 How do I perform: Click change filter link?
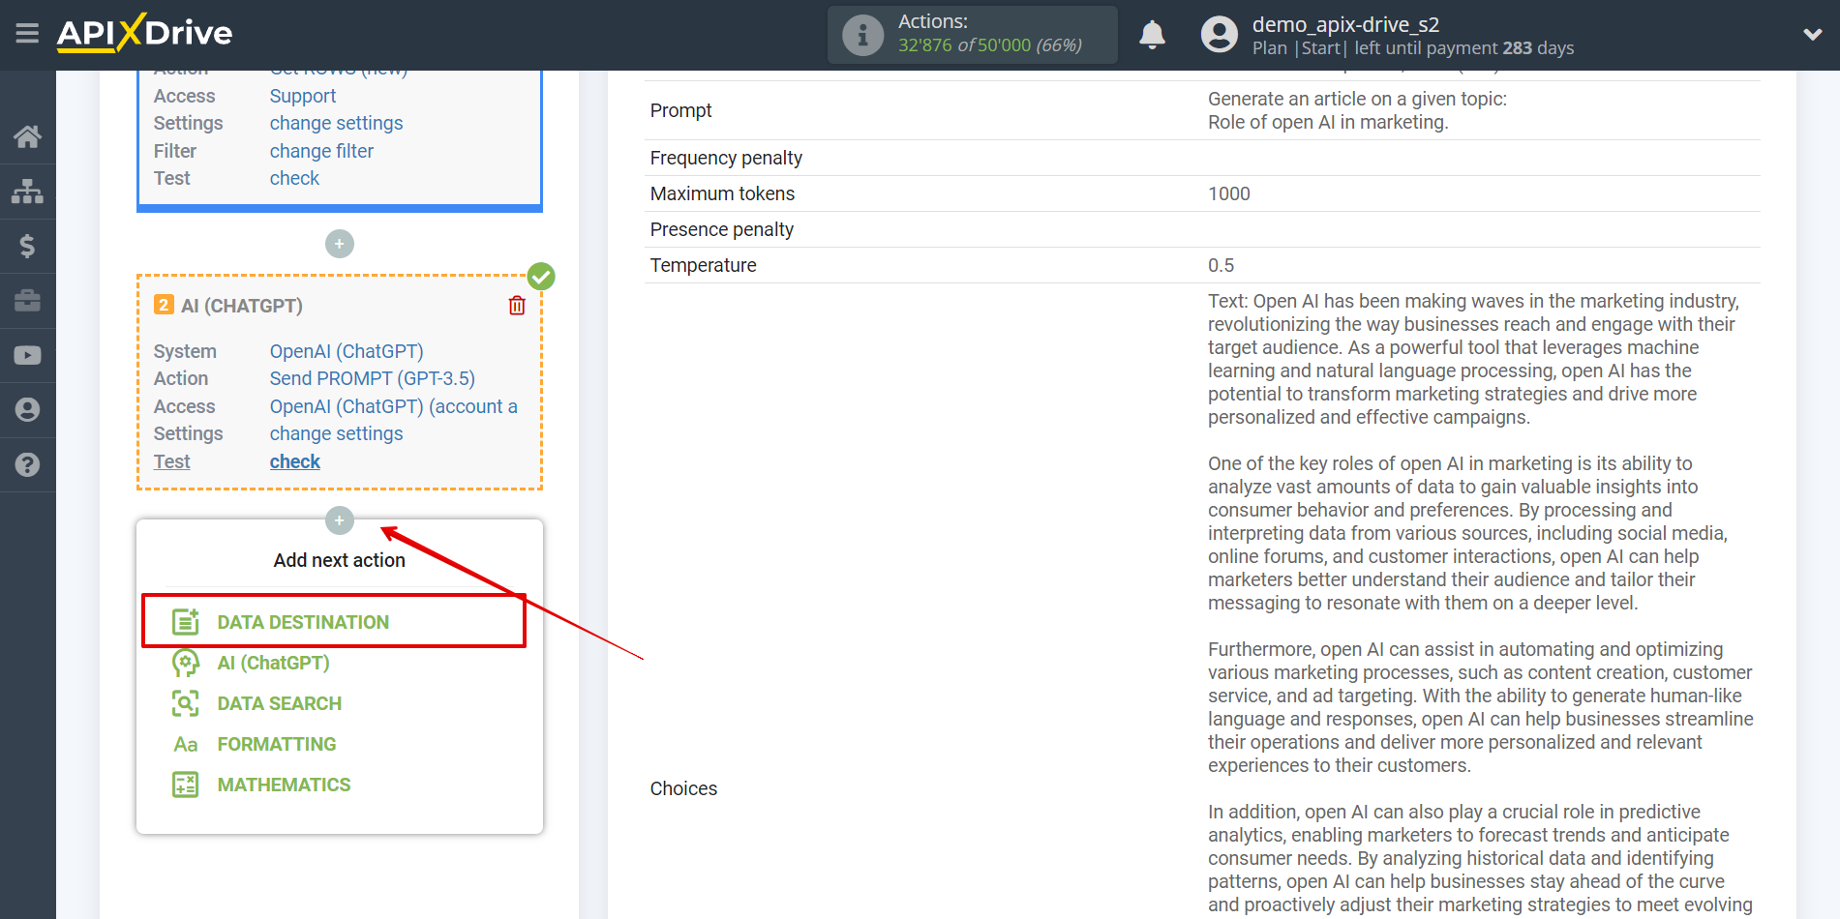[x=321, y=151]
